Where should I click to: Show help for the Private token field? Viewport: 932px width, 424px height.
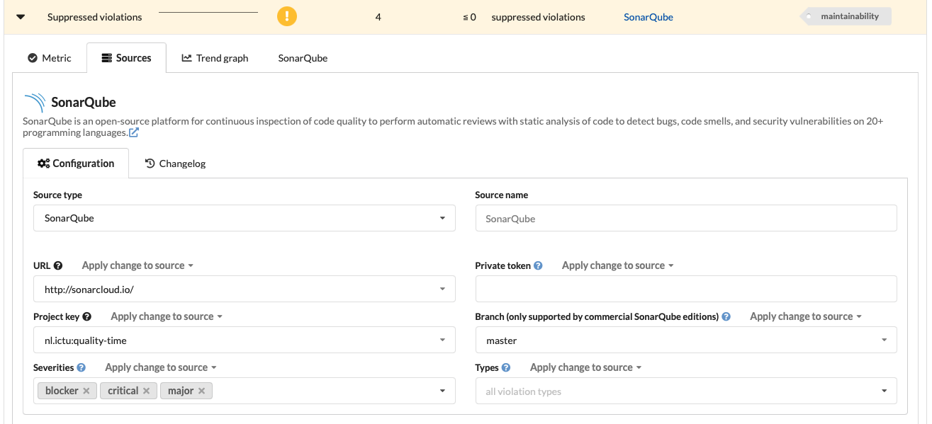[538, 265]
